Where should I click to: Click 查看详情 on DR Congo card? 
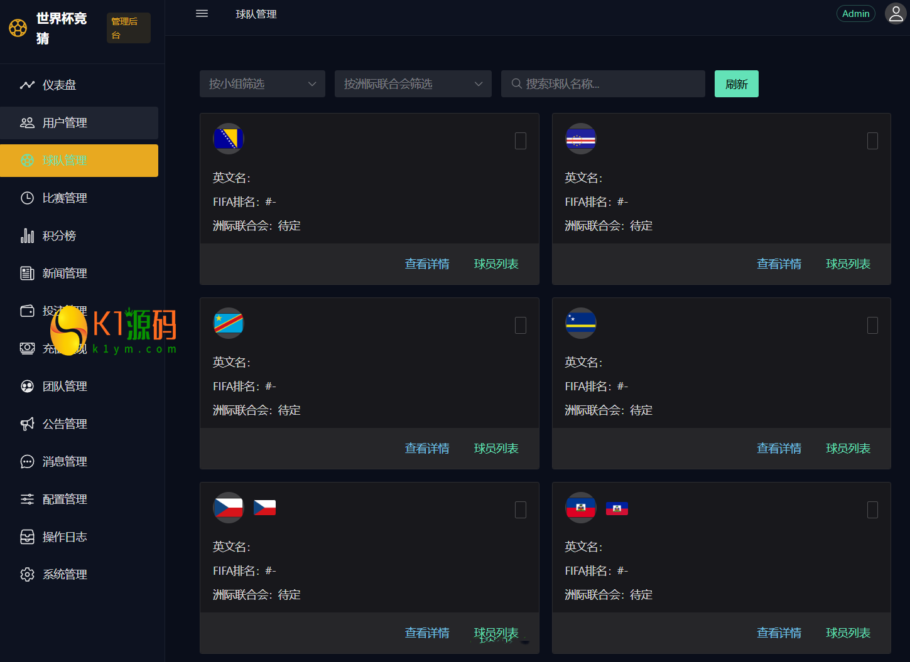tap(427, 449)
